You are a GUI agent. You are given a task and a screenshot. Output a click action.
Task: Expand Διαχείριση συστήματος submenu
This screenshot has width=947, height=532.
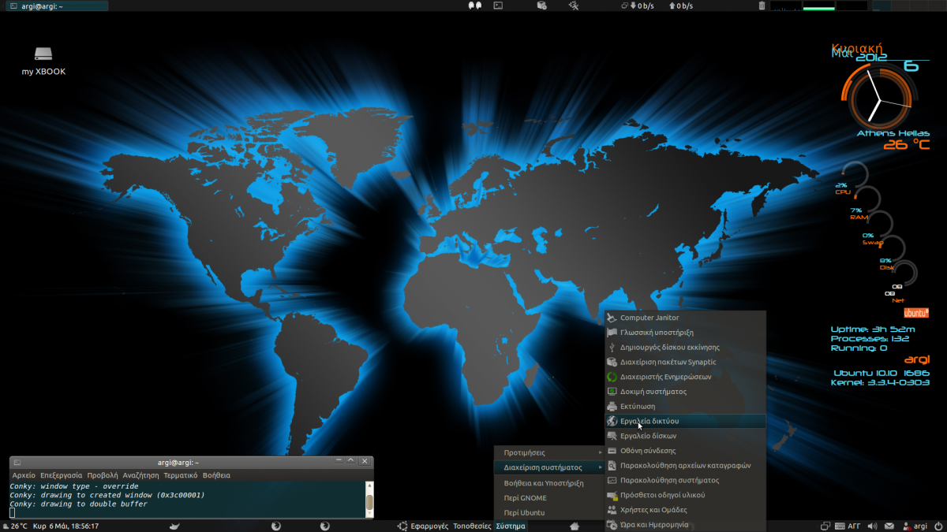(x=549, y=467)
